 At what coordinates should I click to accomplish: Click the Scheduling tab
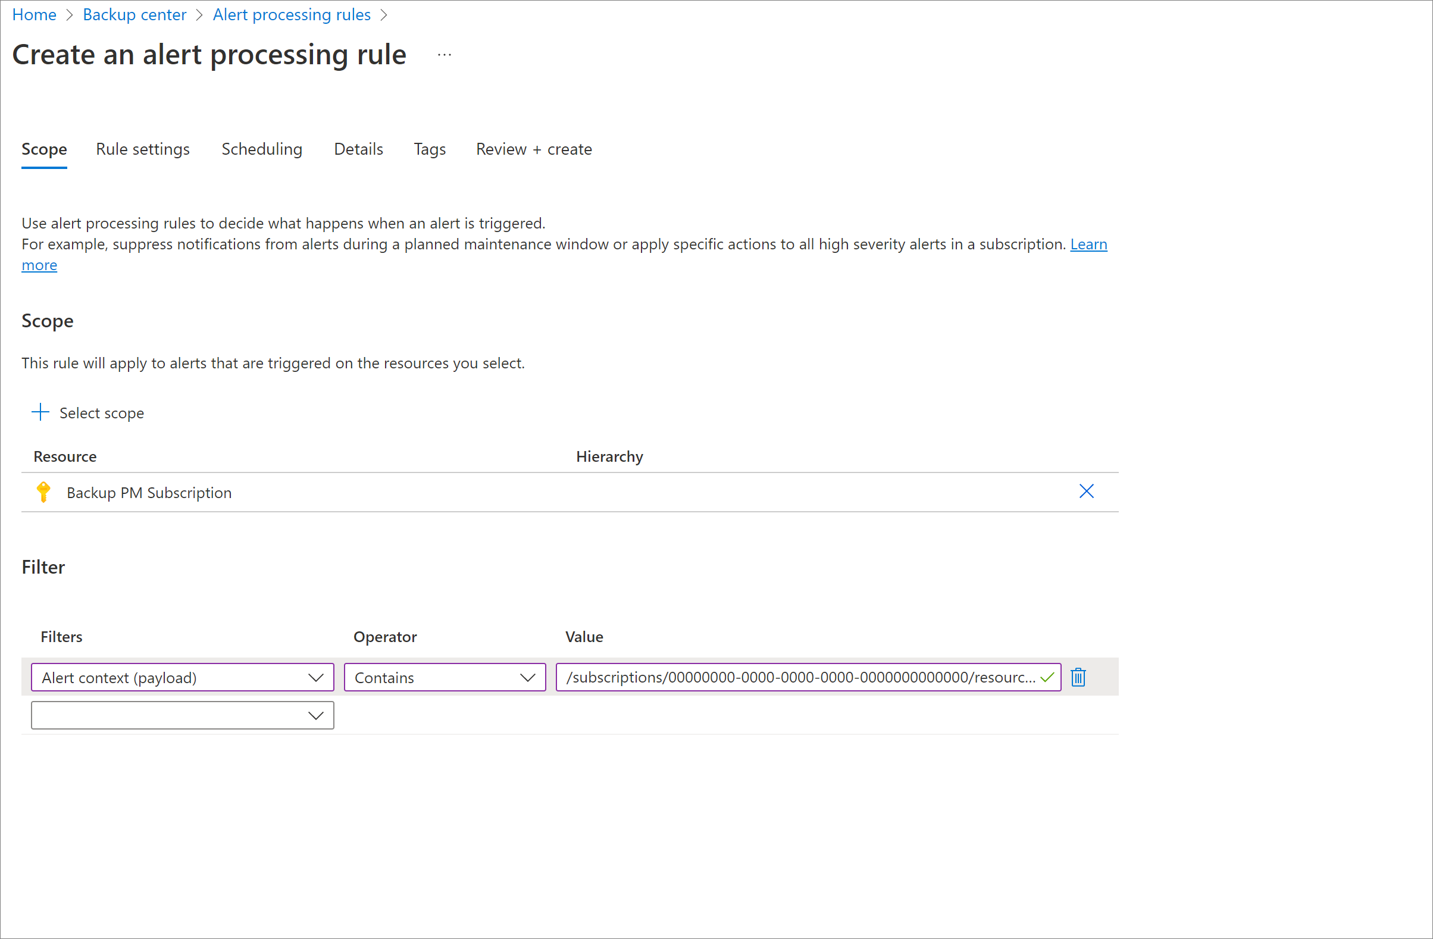(260, 149)
